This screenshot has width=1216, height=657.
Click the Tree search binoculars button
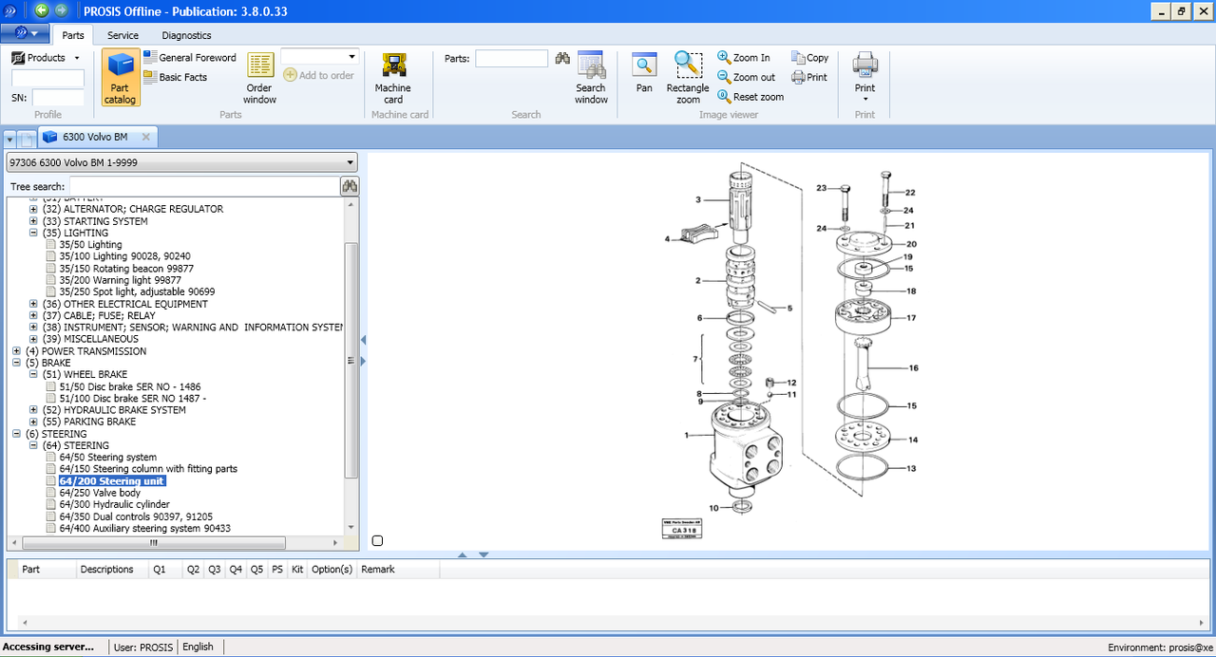(350, 186)
